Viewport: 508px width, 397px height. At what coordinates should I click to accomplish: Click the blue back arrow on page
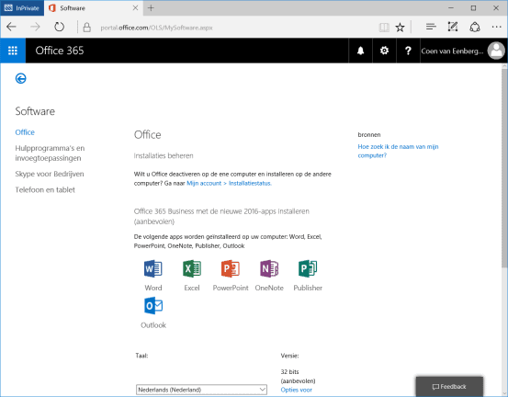[x=21, y=78]
